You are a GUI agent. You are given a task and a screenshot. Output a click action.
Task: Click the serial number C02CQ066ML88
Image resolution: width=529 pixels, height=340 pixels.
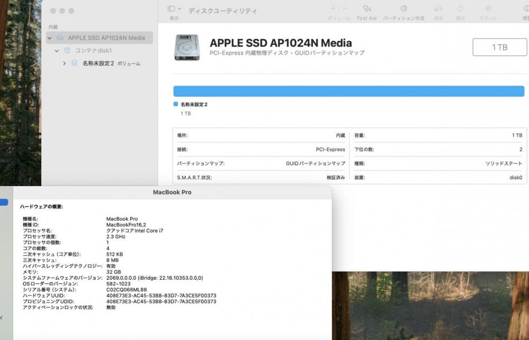(x=126, y=290)
